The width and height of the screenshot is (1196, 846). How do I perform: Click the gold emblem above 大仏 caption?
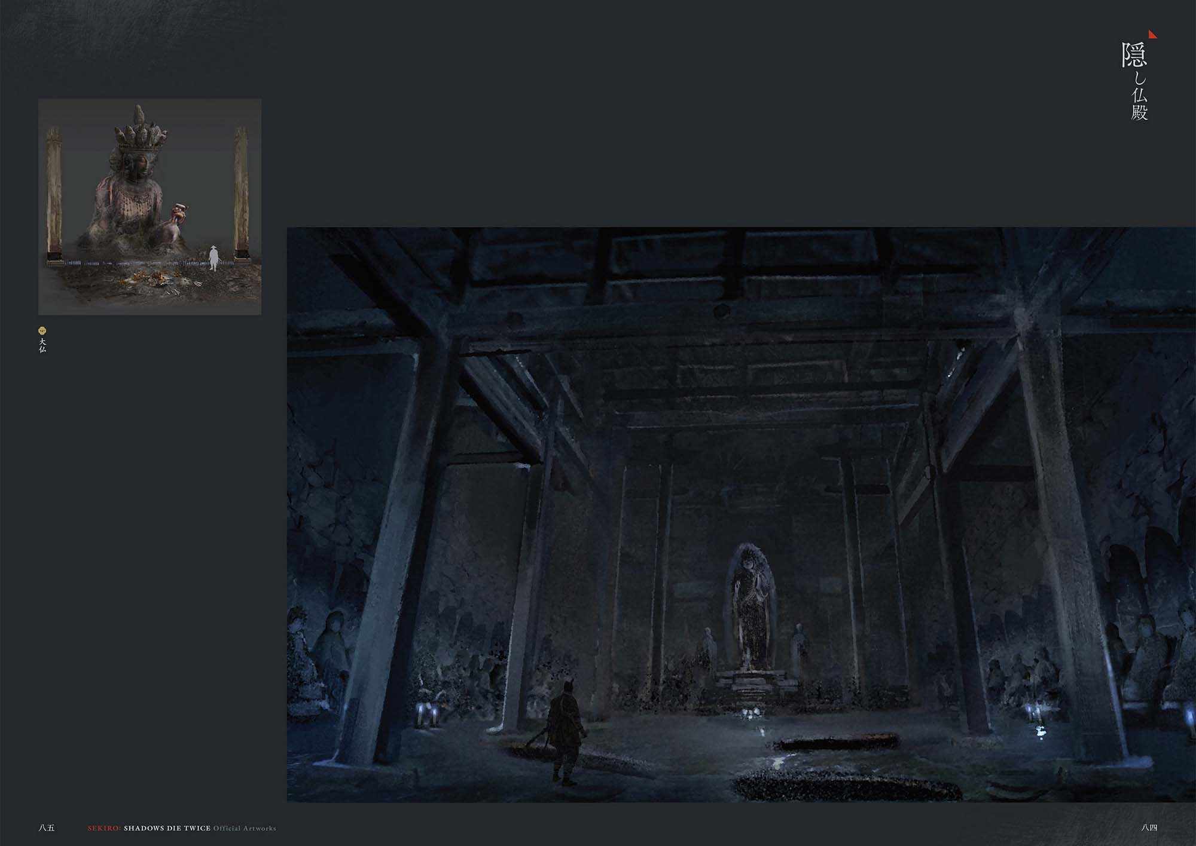click(x=42, y=330)
